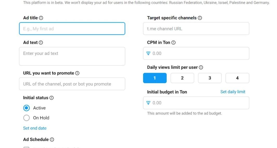Click info icon beside Ad text label

click(41, 43)
